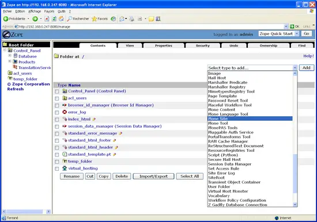Open the Back button history dropdown arrow
Viewport: 317px width, 222px height.
coord(28,19)
